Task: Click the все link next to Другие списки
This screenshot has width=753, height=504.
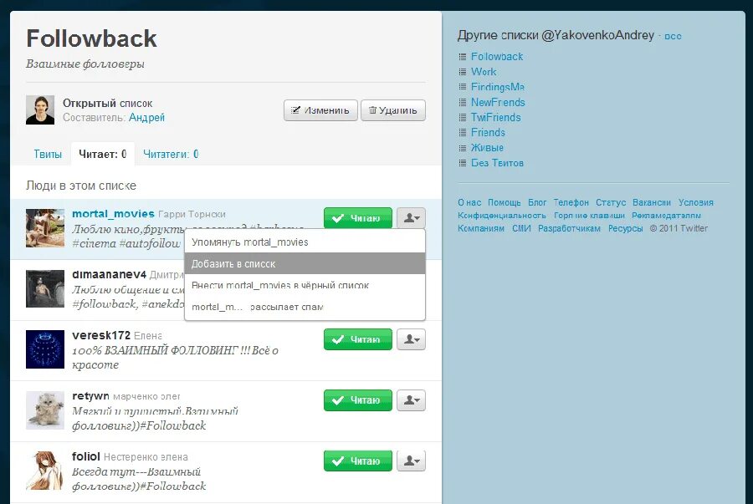Action: click(673, 36)
